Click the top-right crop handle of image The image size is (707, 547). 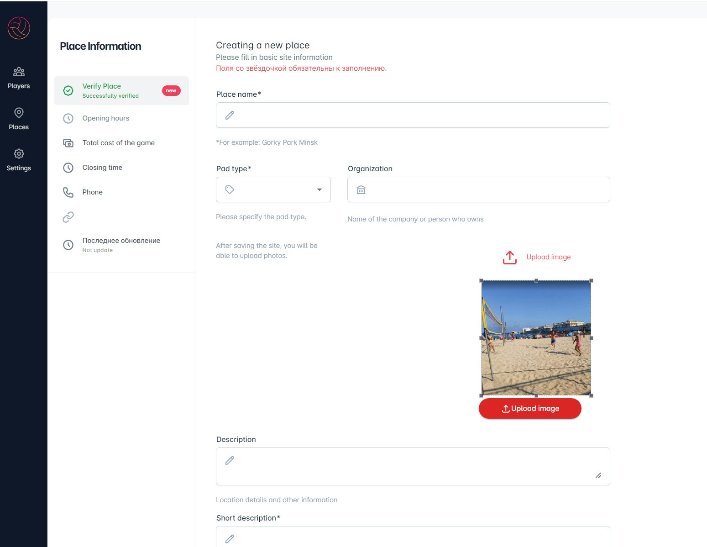point(592,281)
